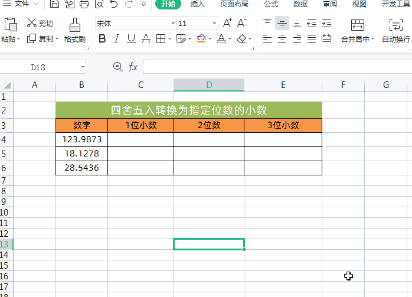This screenshot has width=412, height=297.
Task: Set vertical Middle Align
Action: click(x=282, y=24)
